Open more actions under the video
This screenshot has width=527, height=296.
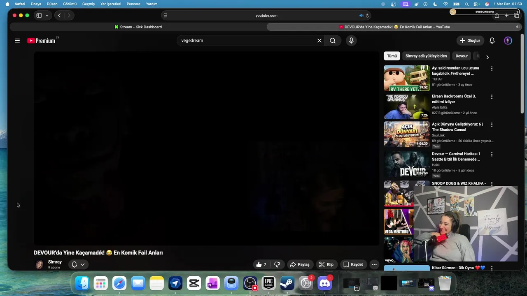374,265
